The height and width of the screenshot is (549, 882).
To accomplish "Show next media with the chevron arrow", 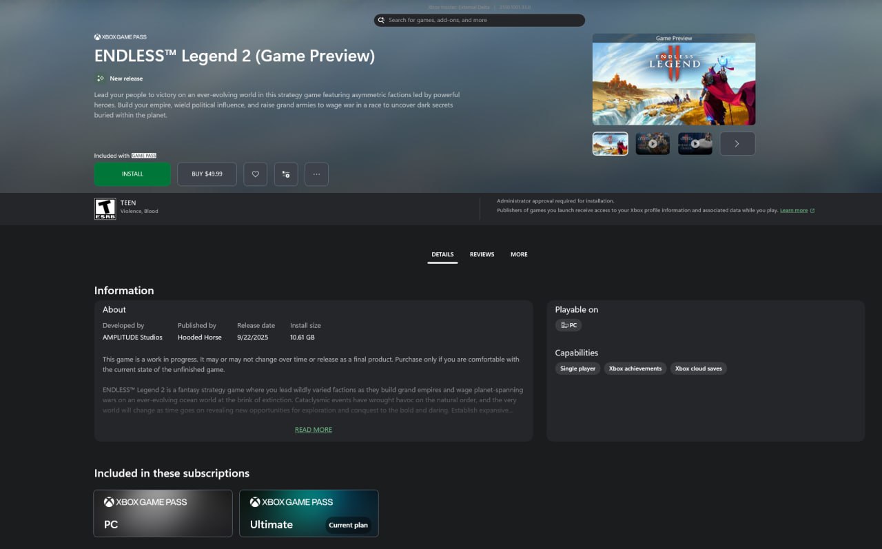I will click(x=737, y=144).
